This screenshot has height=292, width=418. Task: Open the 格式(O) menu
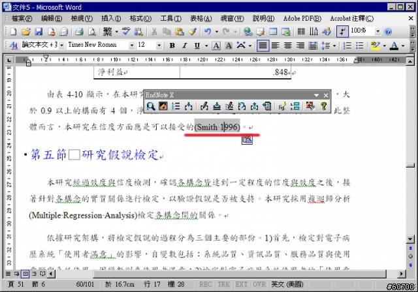140,18
